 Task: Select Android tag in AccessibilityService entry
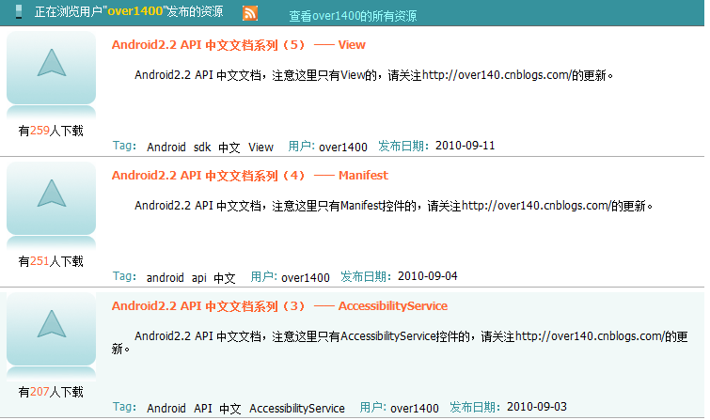click(x=166, y=408)
